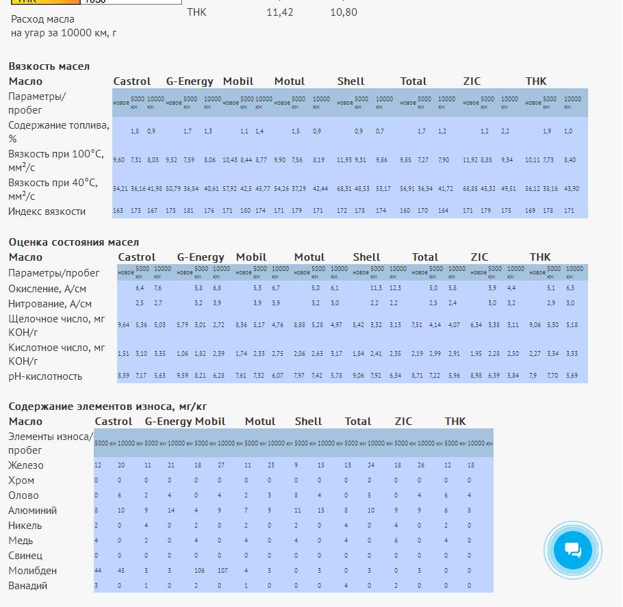Click 'Окисление, А/см' row label
623x607 pixels.
[x=47, y=289]
